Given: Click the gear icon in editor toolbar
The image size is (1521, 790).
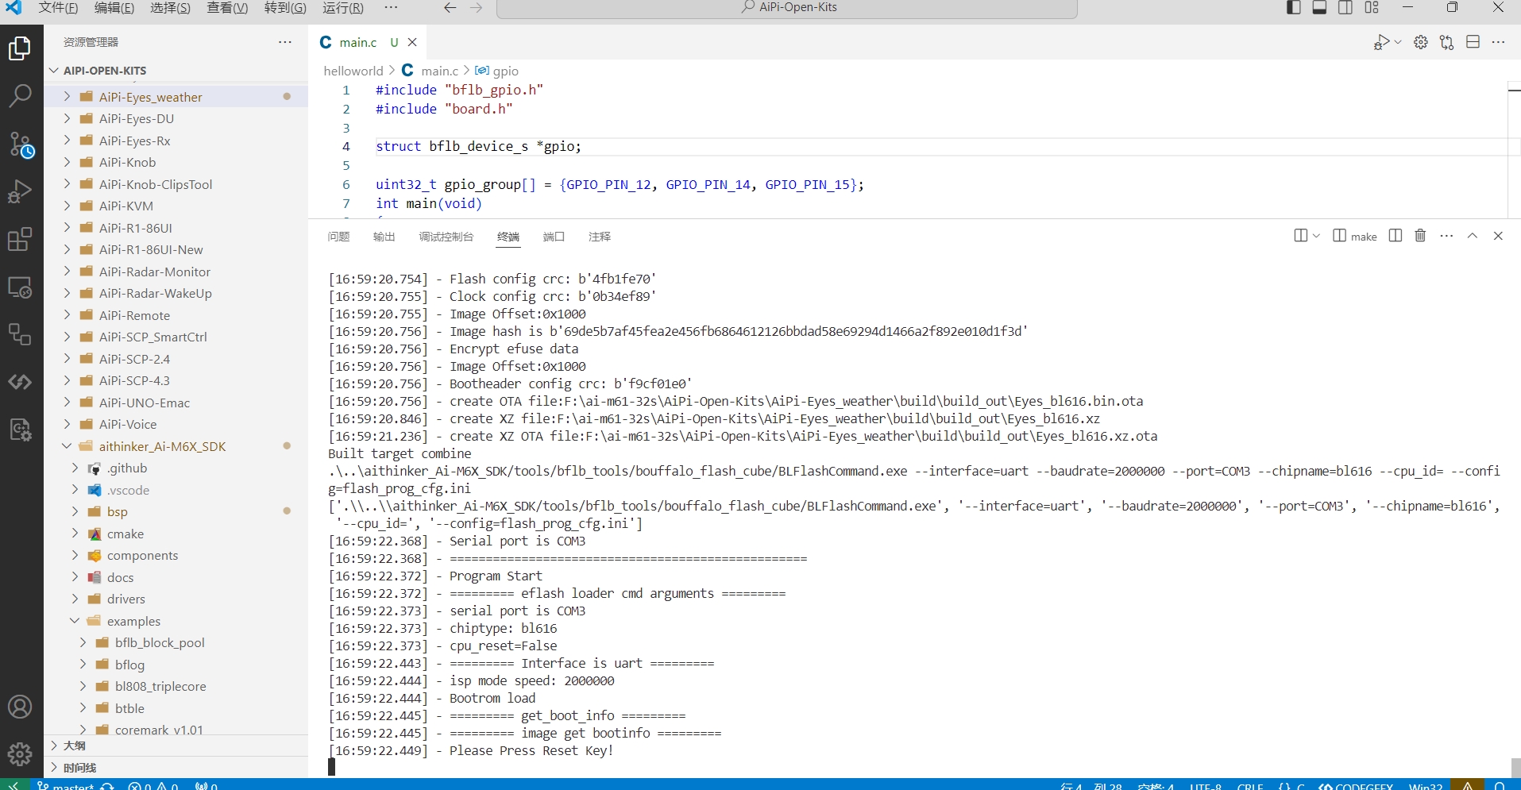Looking at the screenshot, I should pyautogui.click(x=1421, y=42).
